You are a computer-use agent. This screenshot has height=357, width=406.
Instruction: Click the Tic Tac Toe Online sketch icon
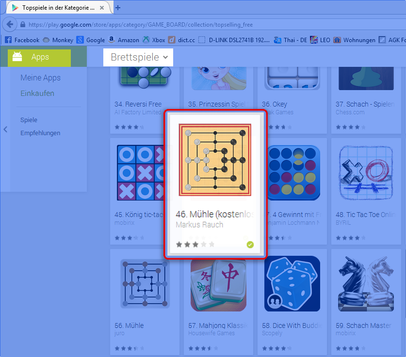366,172
